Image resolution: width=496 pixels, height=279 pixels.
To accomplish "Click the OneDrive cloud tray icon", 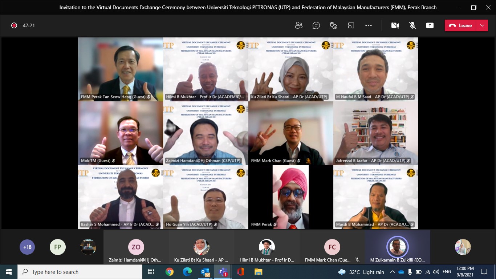I will click(401, 272).
